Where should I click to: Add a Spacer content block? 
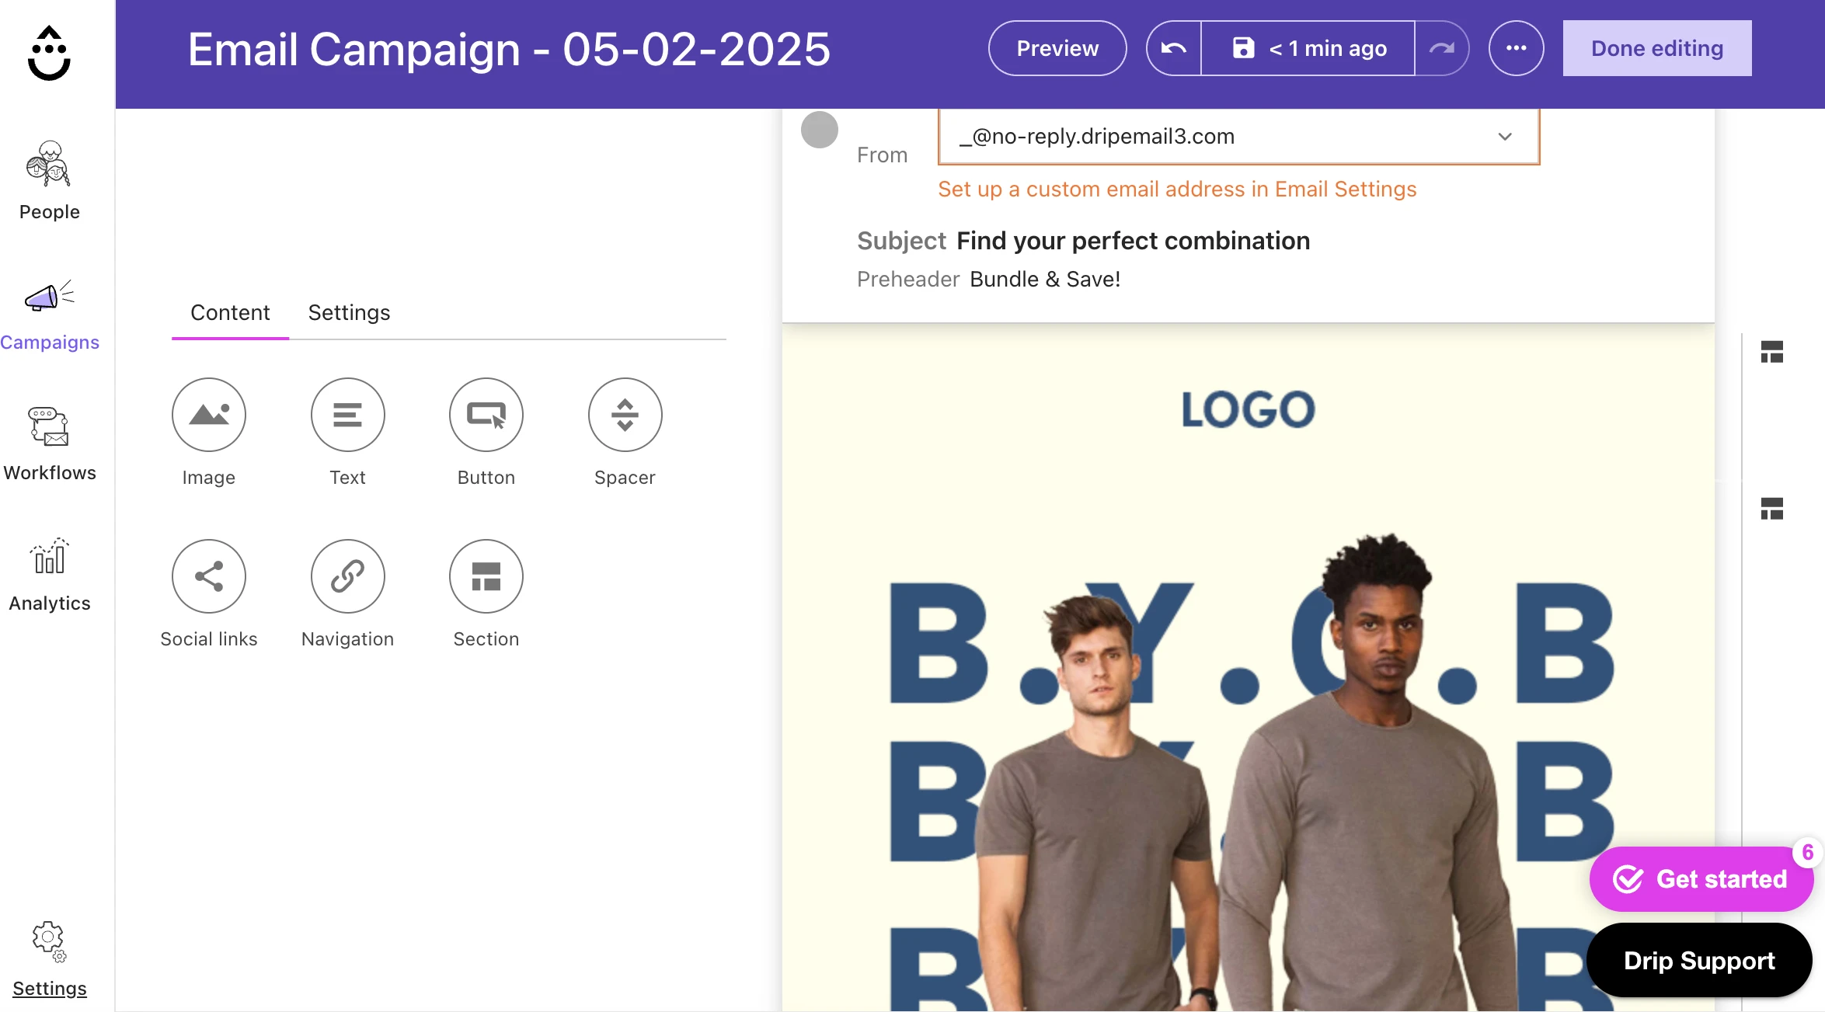point(625,415)
